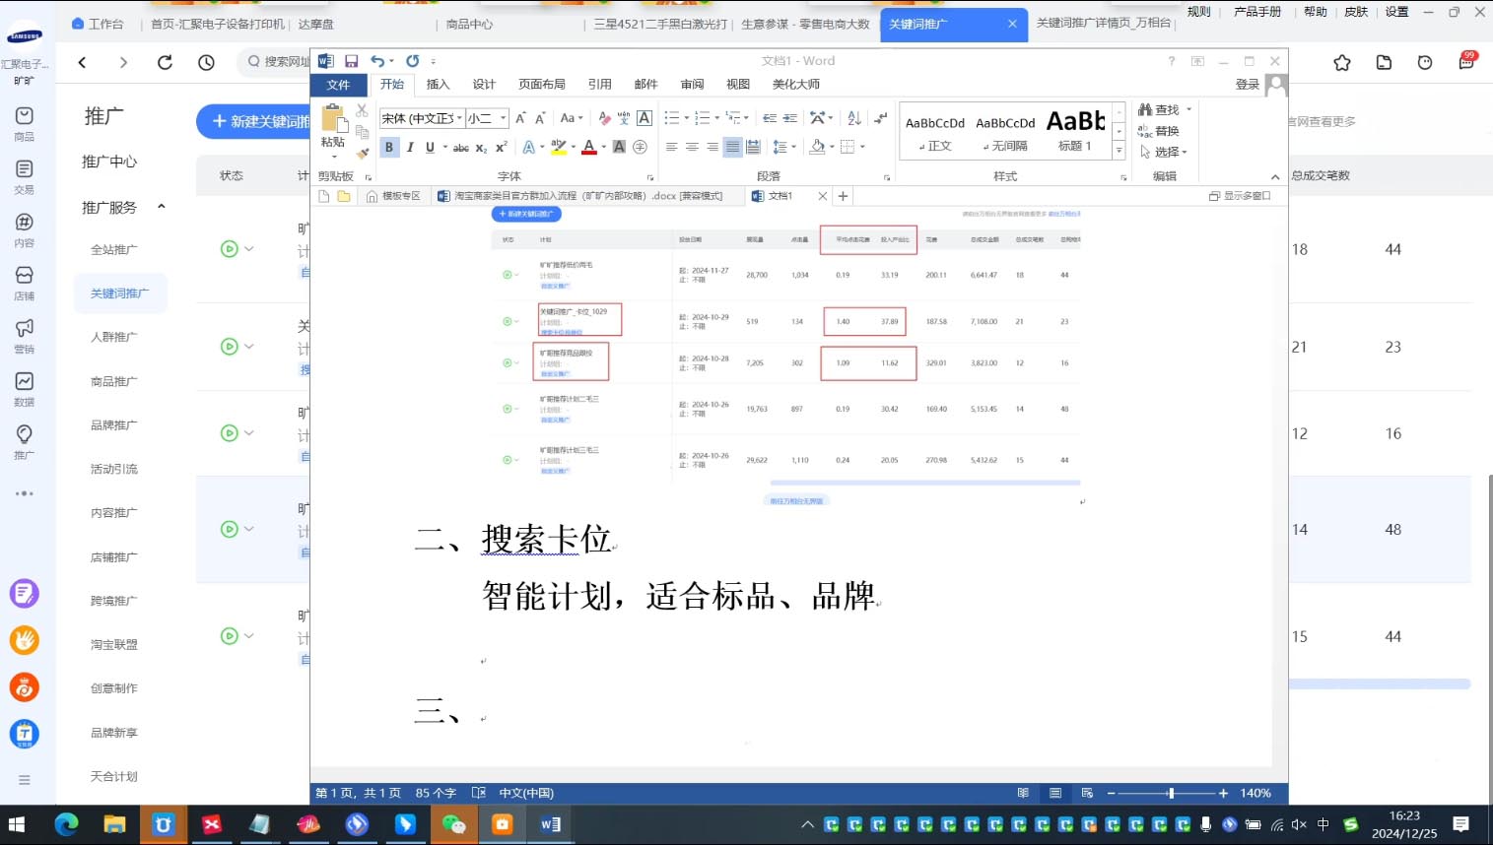
Task: Expand the styles gallery
Action: coord(1119,151)
